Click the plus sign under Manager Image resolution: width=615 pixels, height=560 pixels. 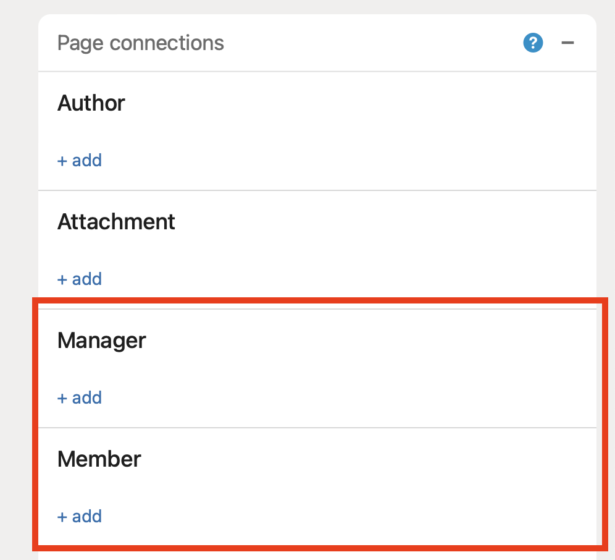[x=62, y=399]
